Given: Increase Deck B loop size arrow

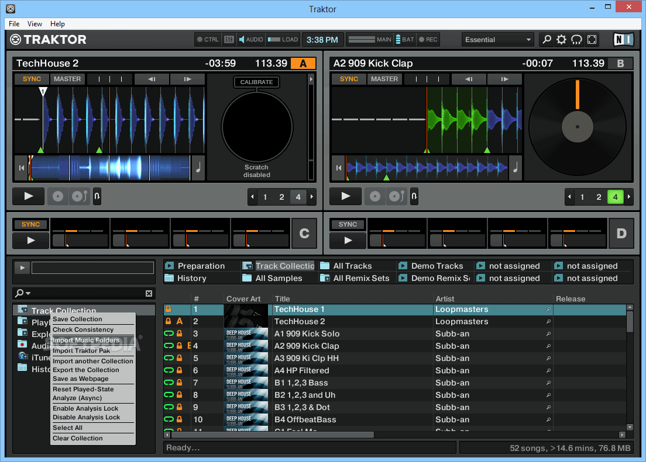Looking at the screenshot, I should pyautogui.click(x=629, y=197).
